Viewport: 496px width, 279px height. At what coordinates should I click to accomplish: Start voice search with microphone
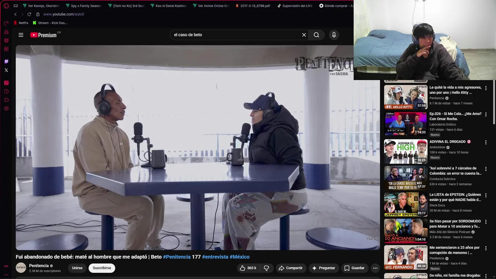tap(334, 35)
